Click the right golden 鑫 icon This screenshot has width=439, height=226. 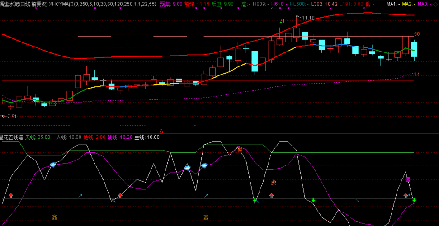click(x=206, y=217)
